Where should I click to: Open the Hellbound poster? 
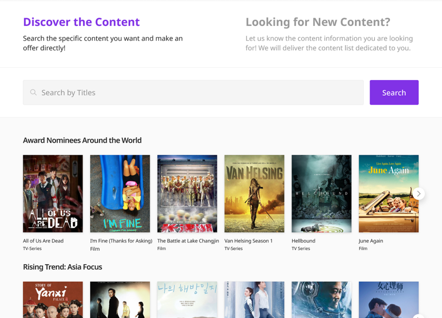(322, 193)
